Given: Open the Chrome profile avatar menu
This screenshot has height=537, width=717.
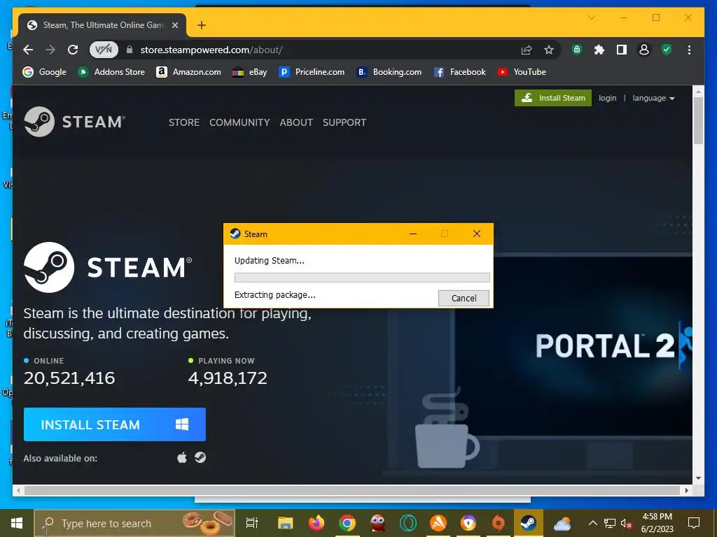Looking at the screenshot, I should [644, 50].
